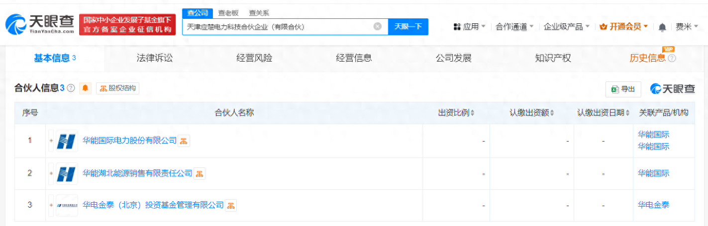Open the 应用 apps grid menu

(x=470, y=26)
